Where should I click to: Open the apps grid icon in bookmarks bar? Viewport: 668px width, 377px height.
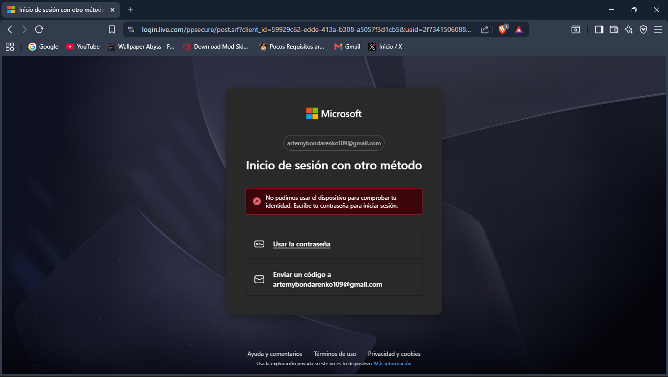click(10, 47)
